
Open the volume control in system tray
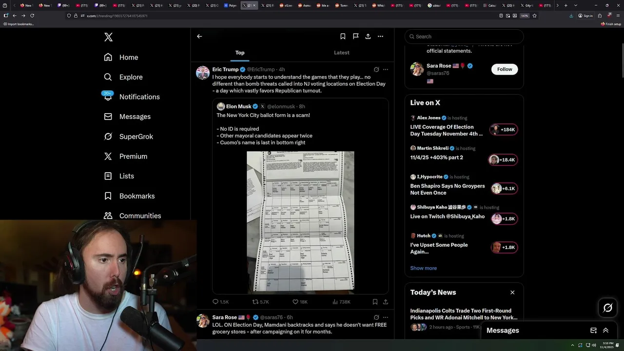pyautogui.click(x=594, y=345)
